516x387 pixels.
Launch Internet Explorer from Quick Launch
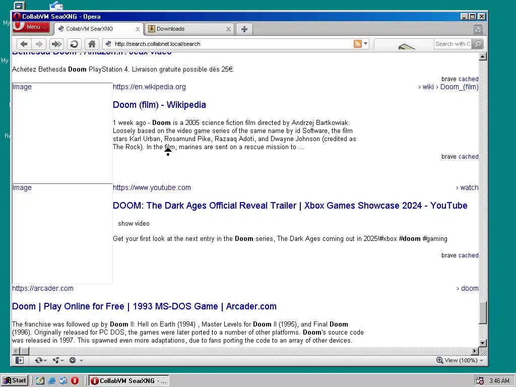point(52,381)
